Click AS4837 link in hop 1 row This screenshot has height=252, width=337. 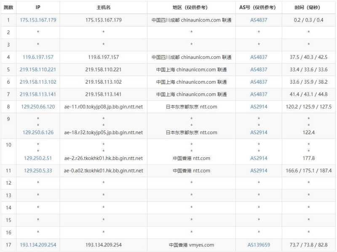[259, 20]
